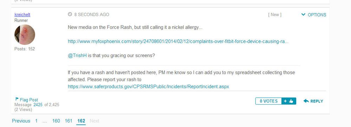This screenshot has width=351, height=127.
Task: Jump to page 1
Action: coord(36,121)
